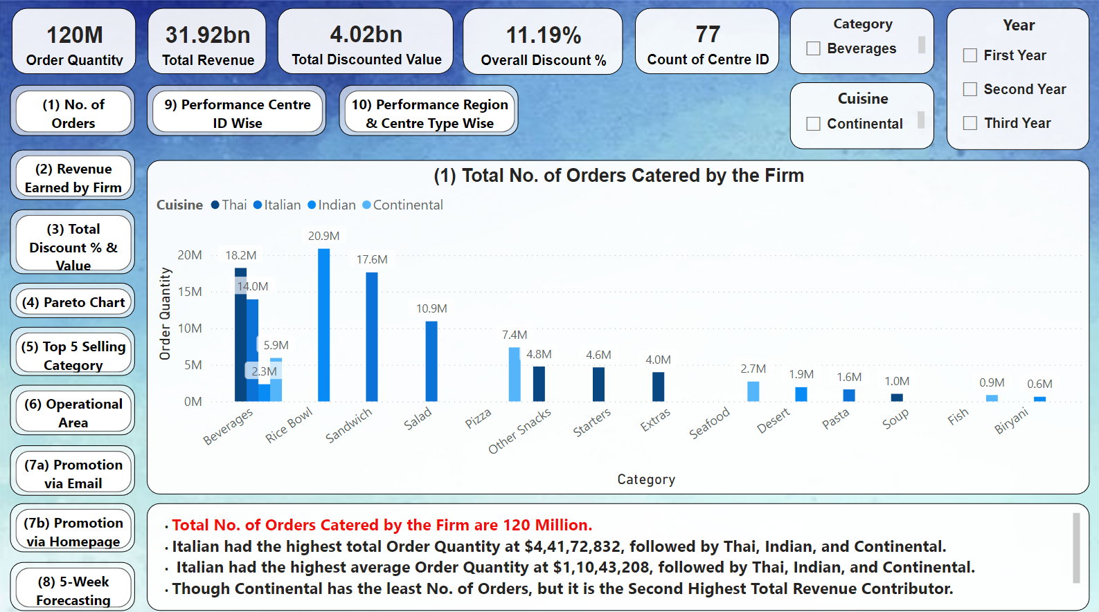Screen dimensions: 1099x612
Task: Open 10) Performance Region & Centre Type page
Action: [429, 111]
